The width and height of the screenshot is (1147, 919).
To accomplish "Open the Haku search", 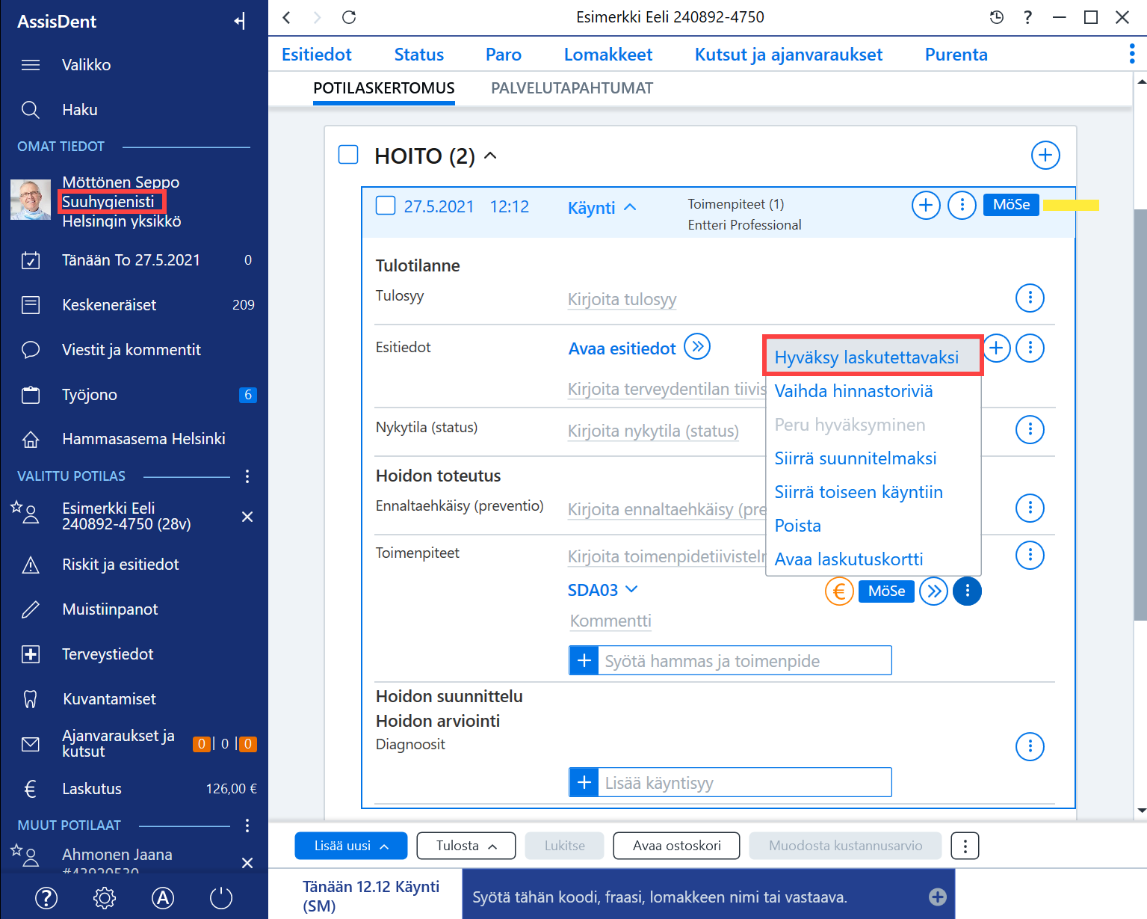I will [x=31, y=110].
